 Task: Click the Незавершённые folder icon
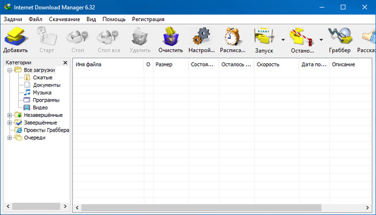[18, 115]
